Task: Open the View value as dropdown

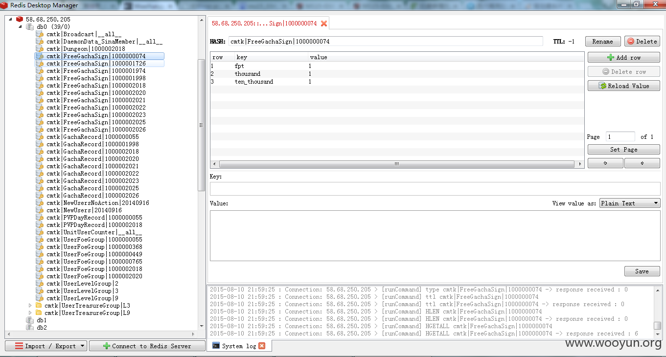Action: [x=630, y=203]
